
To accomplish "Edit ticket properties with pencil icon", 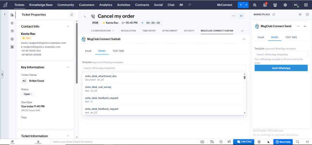I will pyautogui.click(x=71, y=15).
